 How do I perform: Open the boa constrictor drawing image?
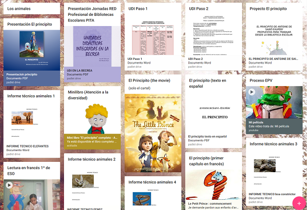pyautogui.click(x=213, y=185)
